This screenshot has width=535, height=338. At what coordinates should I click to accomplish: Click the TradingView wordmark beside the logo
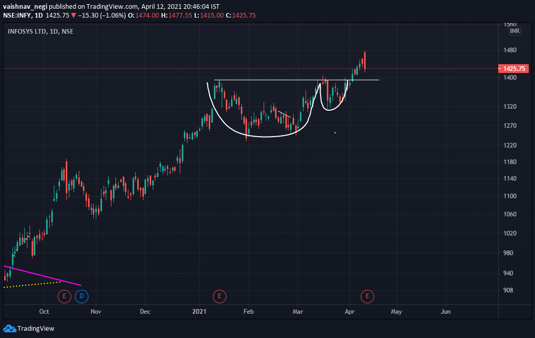[36, 329]
